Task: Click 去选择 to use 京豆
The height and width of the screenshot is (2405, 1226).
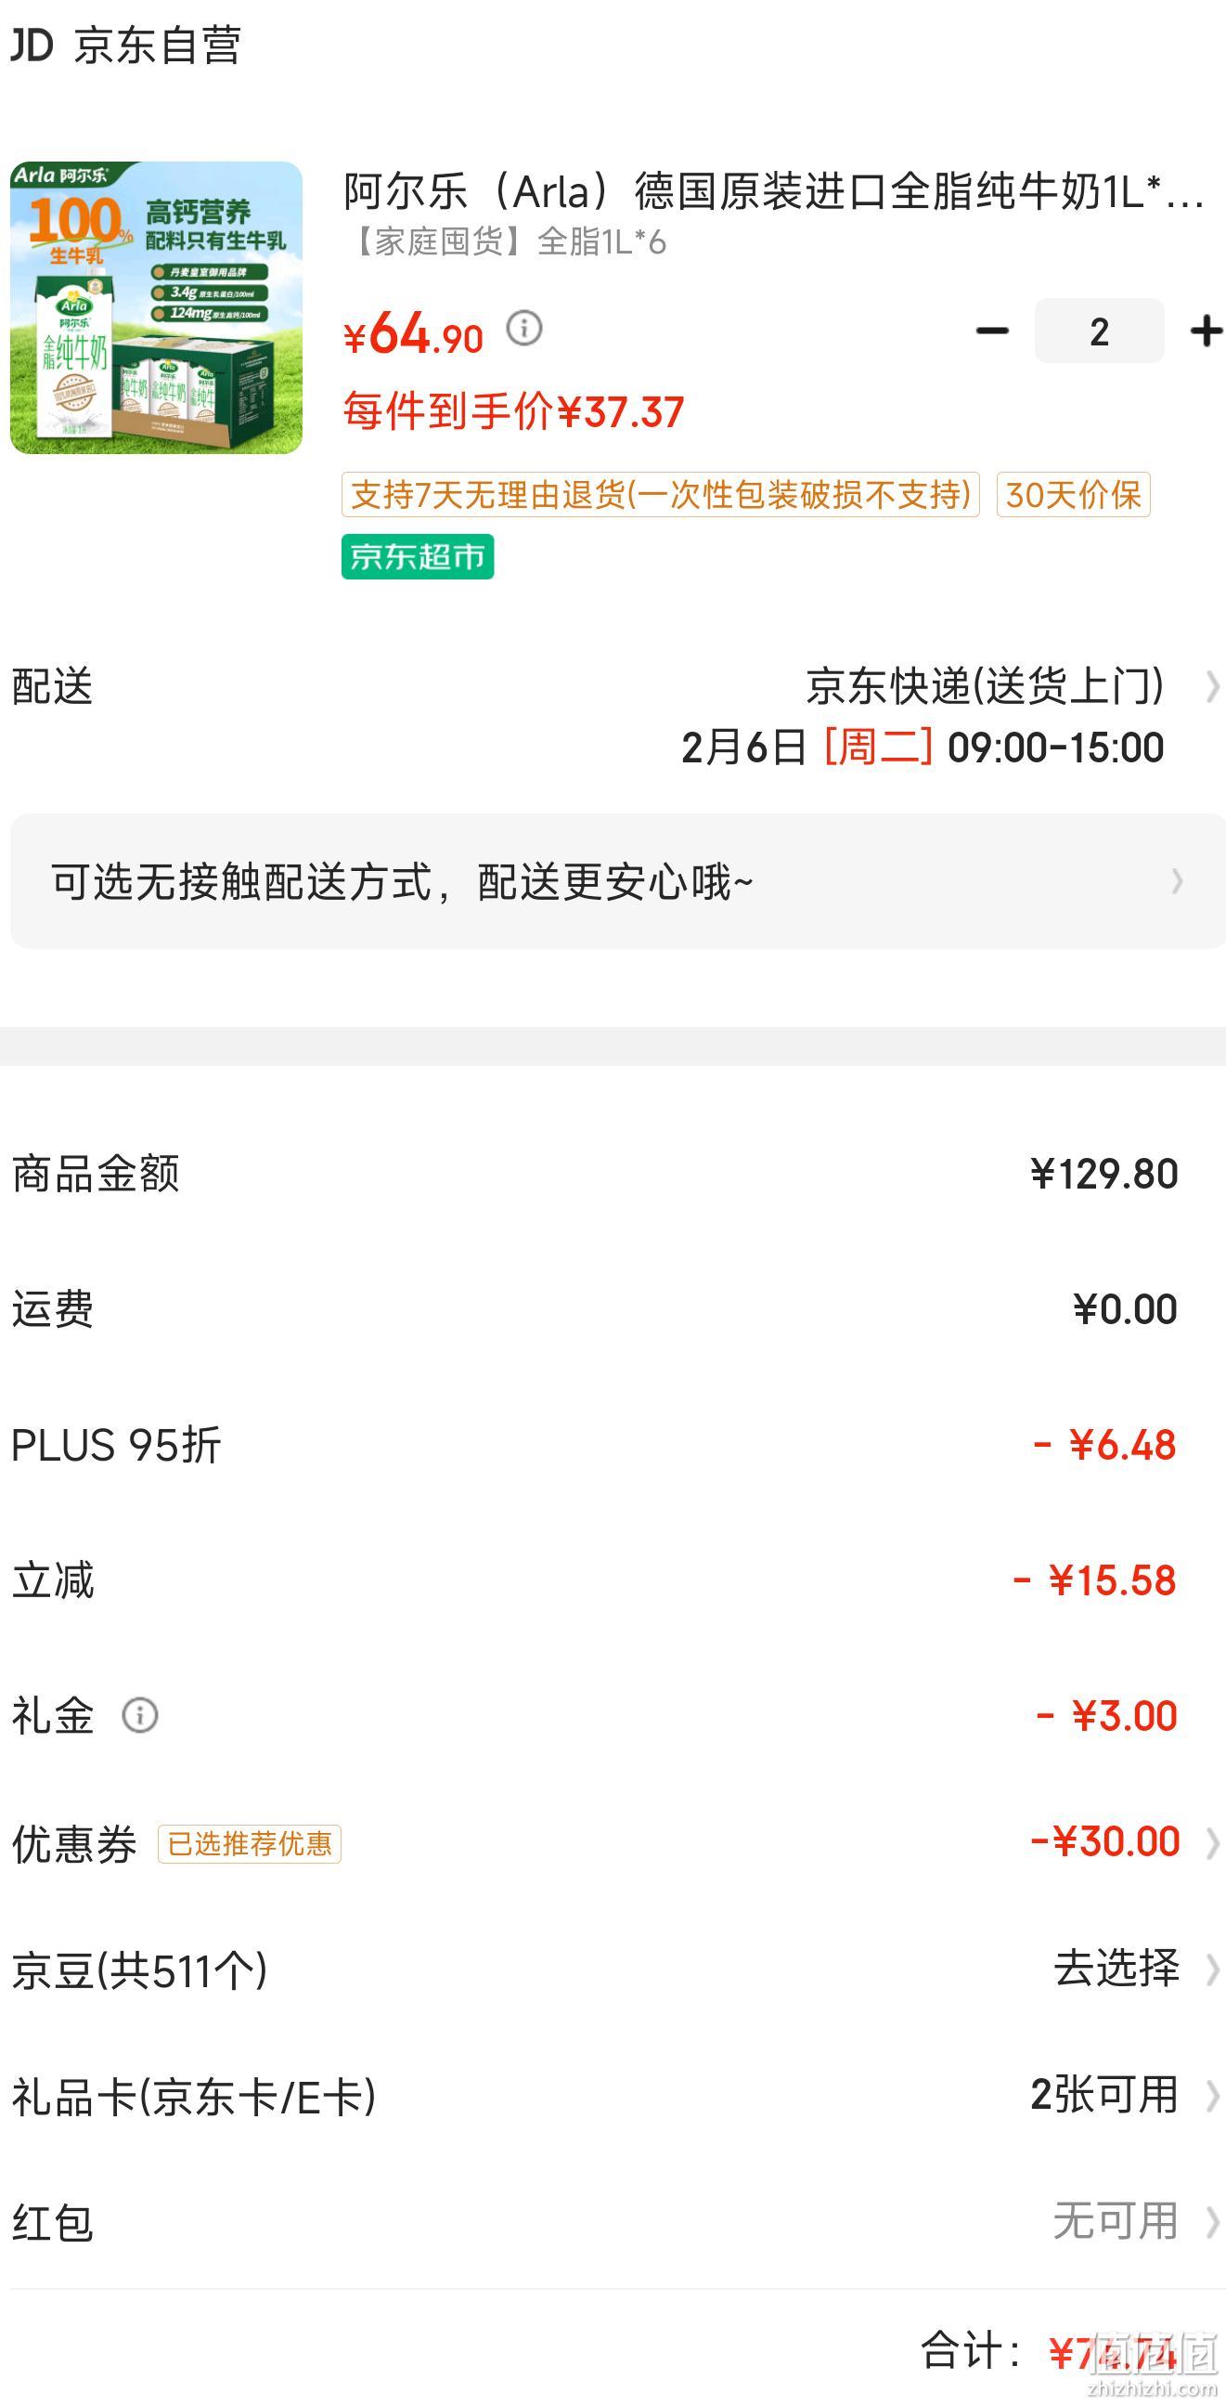Action: 1116,1968
